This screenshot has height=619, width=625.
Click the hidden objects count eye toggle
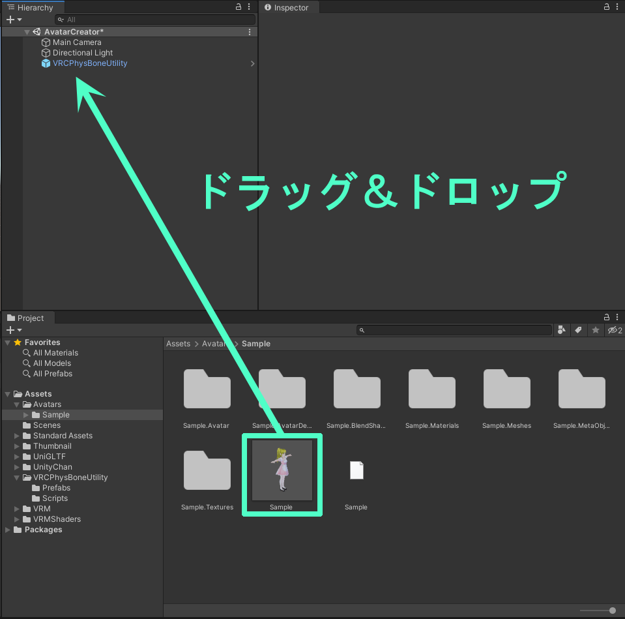coord(611,330)
